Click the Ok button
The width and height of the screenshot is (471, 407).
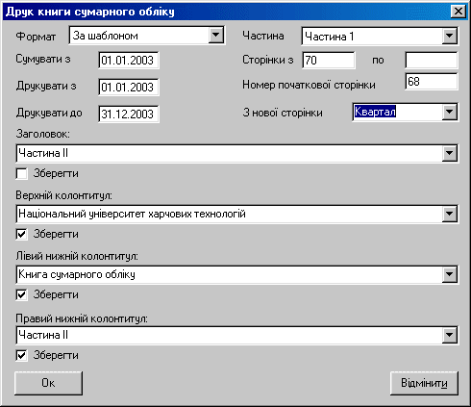click(48, 383)
